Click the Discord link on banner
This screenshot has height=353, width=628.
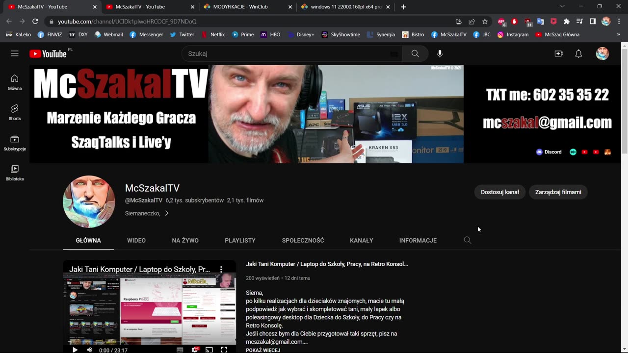(549, 152)
